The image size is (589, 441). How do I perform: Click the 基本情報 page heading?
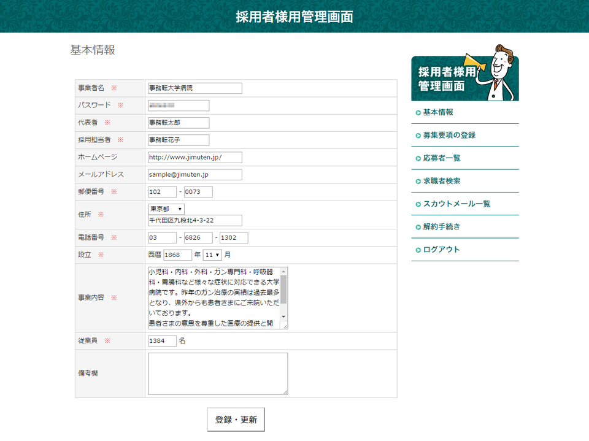93,50
